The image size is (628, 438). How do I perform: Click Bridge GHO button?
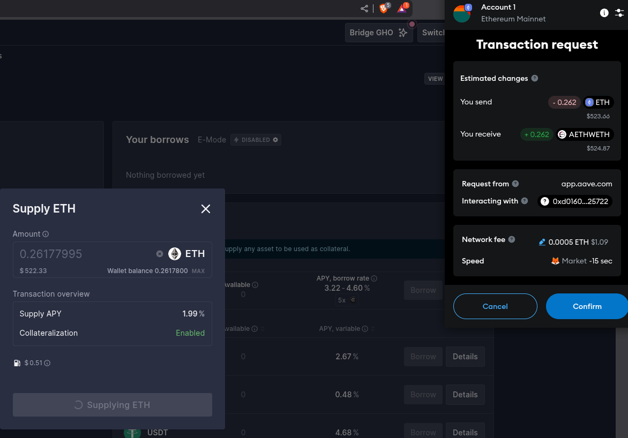(x=378, y=33)
